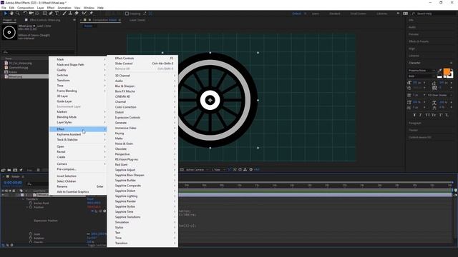Image resolution: width=458 pixels, height=257 pixels.
Task: Select the Brush tool
Action: coord(64,14)
